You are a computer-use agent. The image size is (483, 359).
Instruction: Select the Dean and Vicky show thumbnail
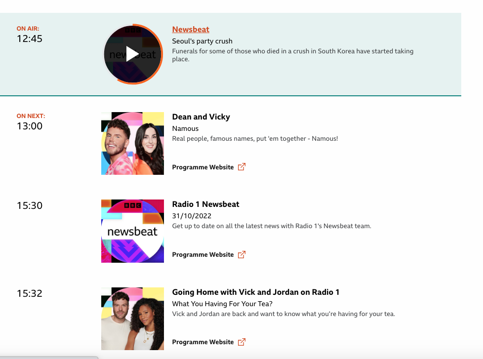[x=132, y=144]
